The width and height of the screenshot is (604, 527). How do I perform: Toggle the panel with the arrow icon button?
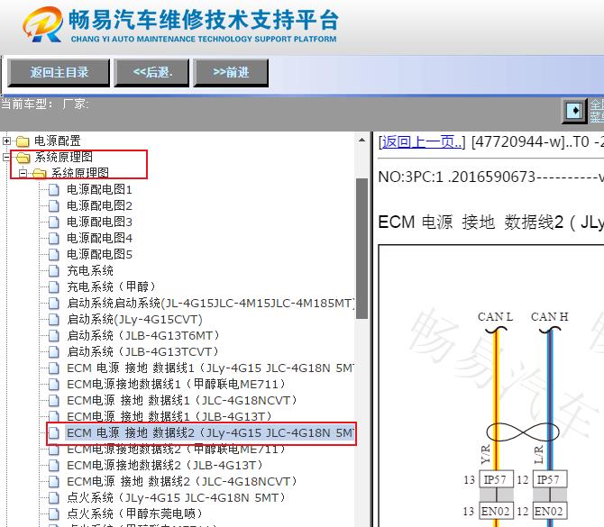click(x=574, y=111)
